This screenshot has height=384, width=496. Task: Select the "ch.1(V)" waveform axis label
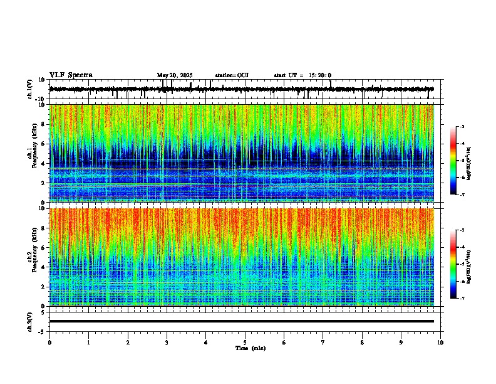pyautogui.click(x=30, y=89)
